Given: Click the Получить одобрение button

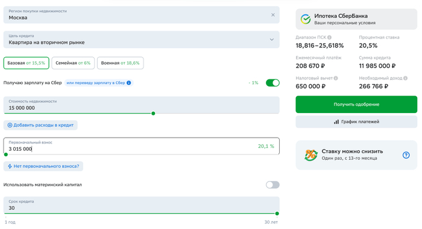Looking at the screenshot, I should tap(356, 105).
